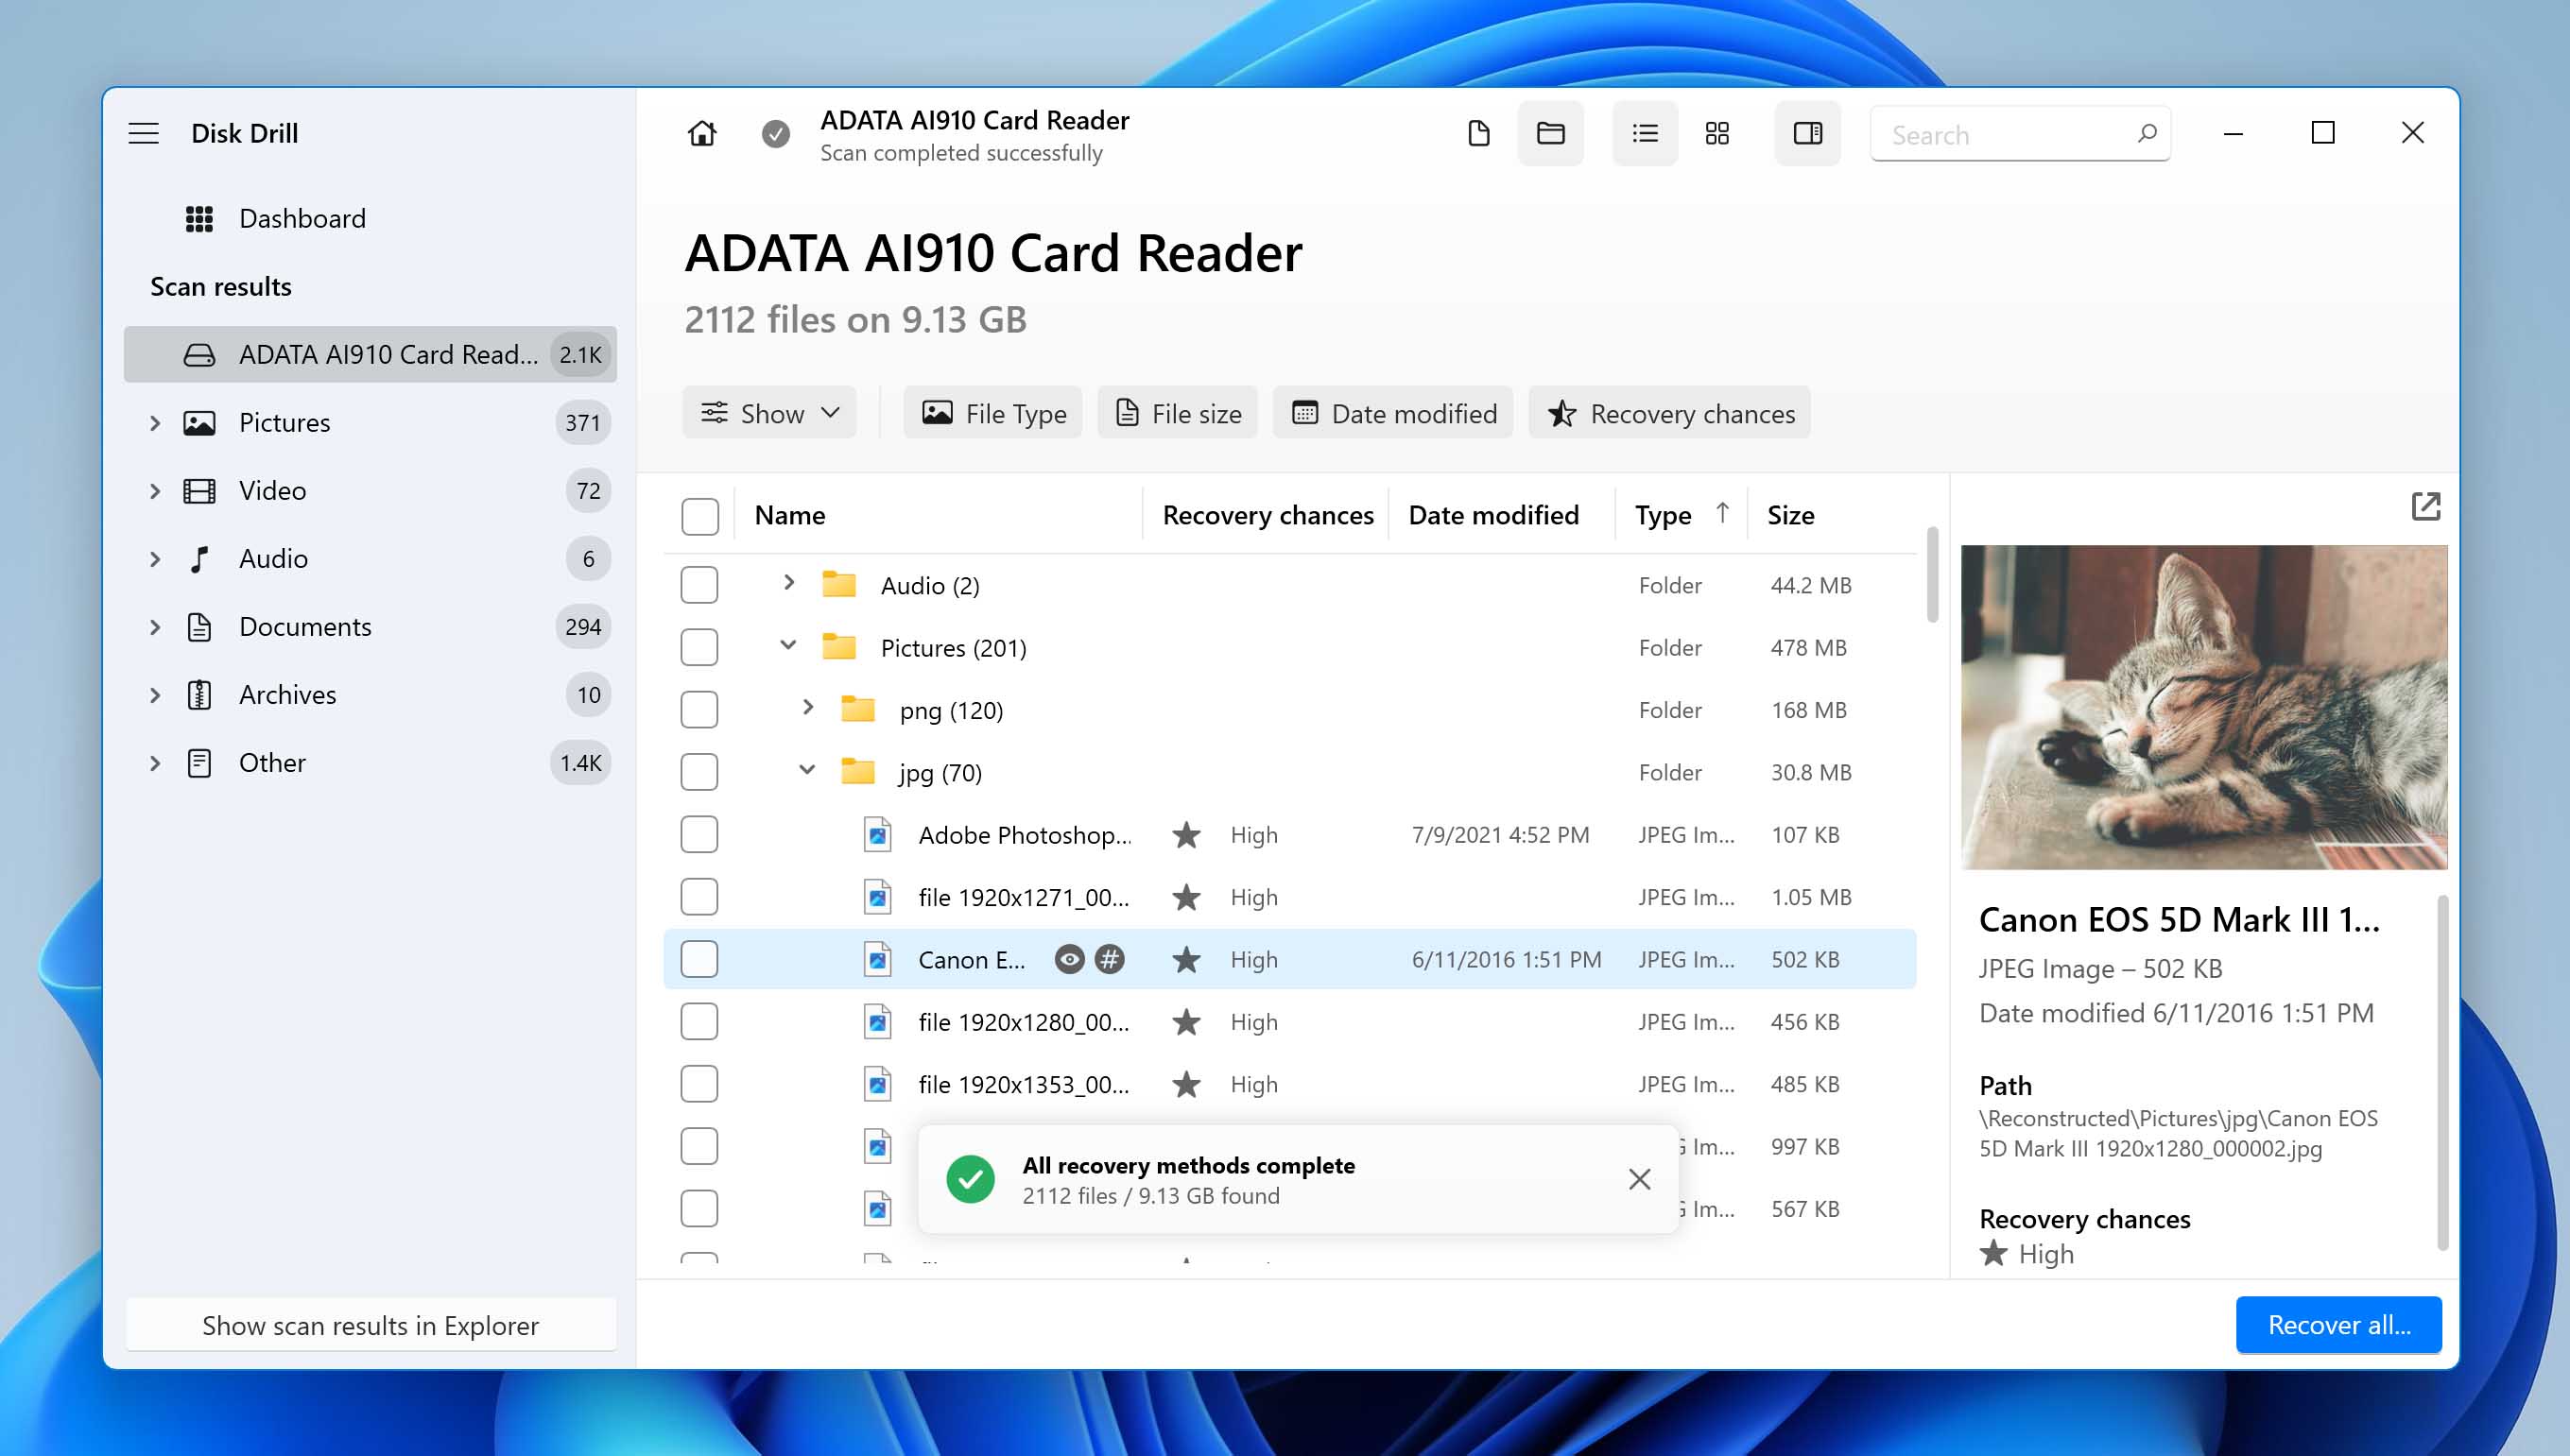The image size is (2570, 1456).
Task: Select Archives category in sidebar
Action: (371, 694)
